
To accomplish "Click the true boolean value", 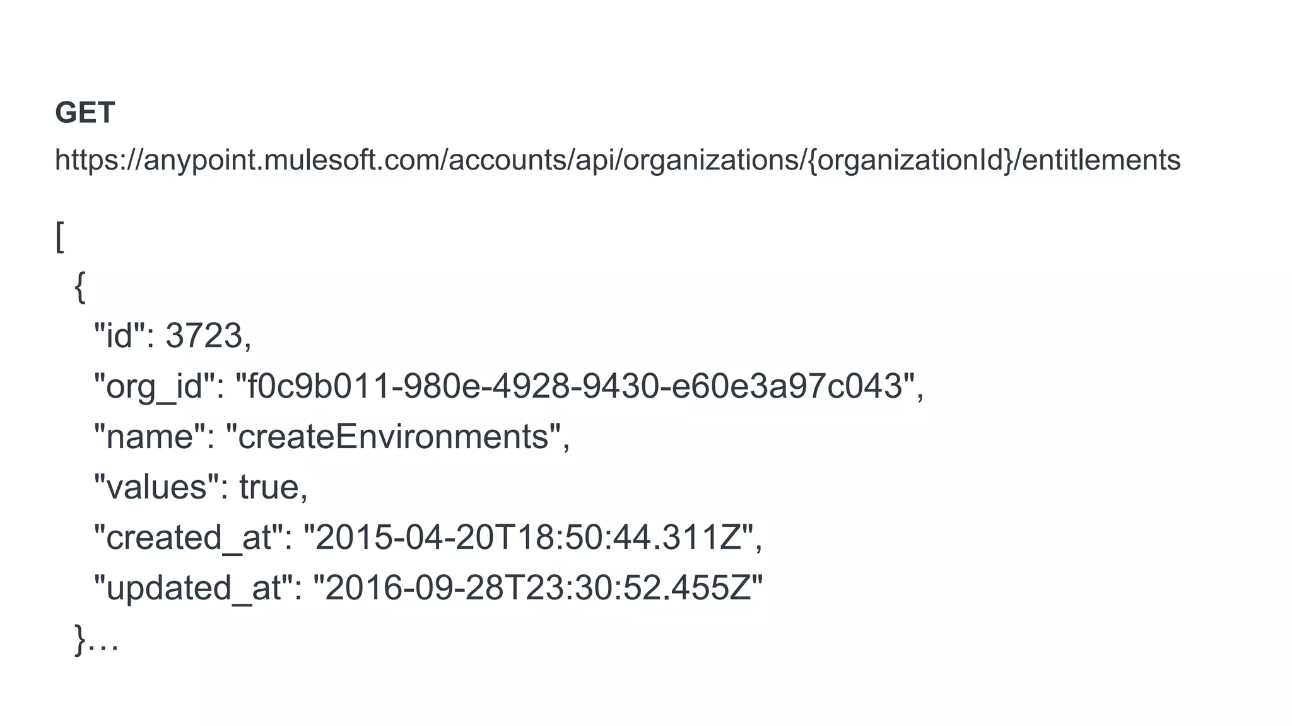I will tap(269, 487).
